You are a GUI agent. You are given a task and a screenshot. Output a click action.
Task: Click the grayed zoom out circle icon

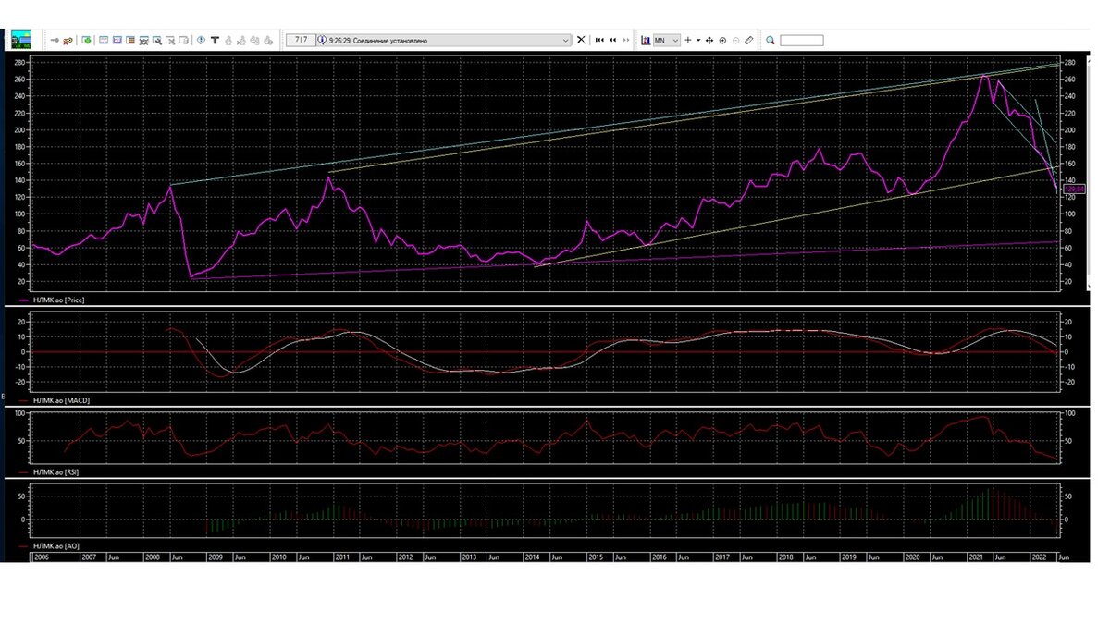coord(736,40)
